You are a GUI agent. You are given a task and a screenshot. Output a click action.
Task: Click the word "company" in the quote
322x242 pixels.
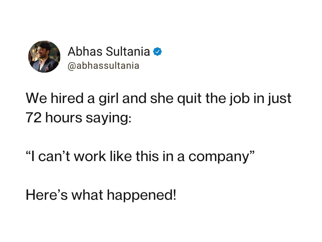[219, 157]
